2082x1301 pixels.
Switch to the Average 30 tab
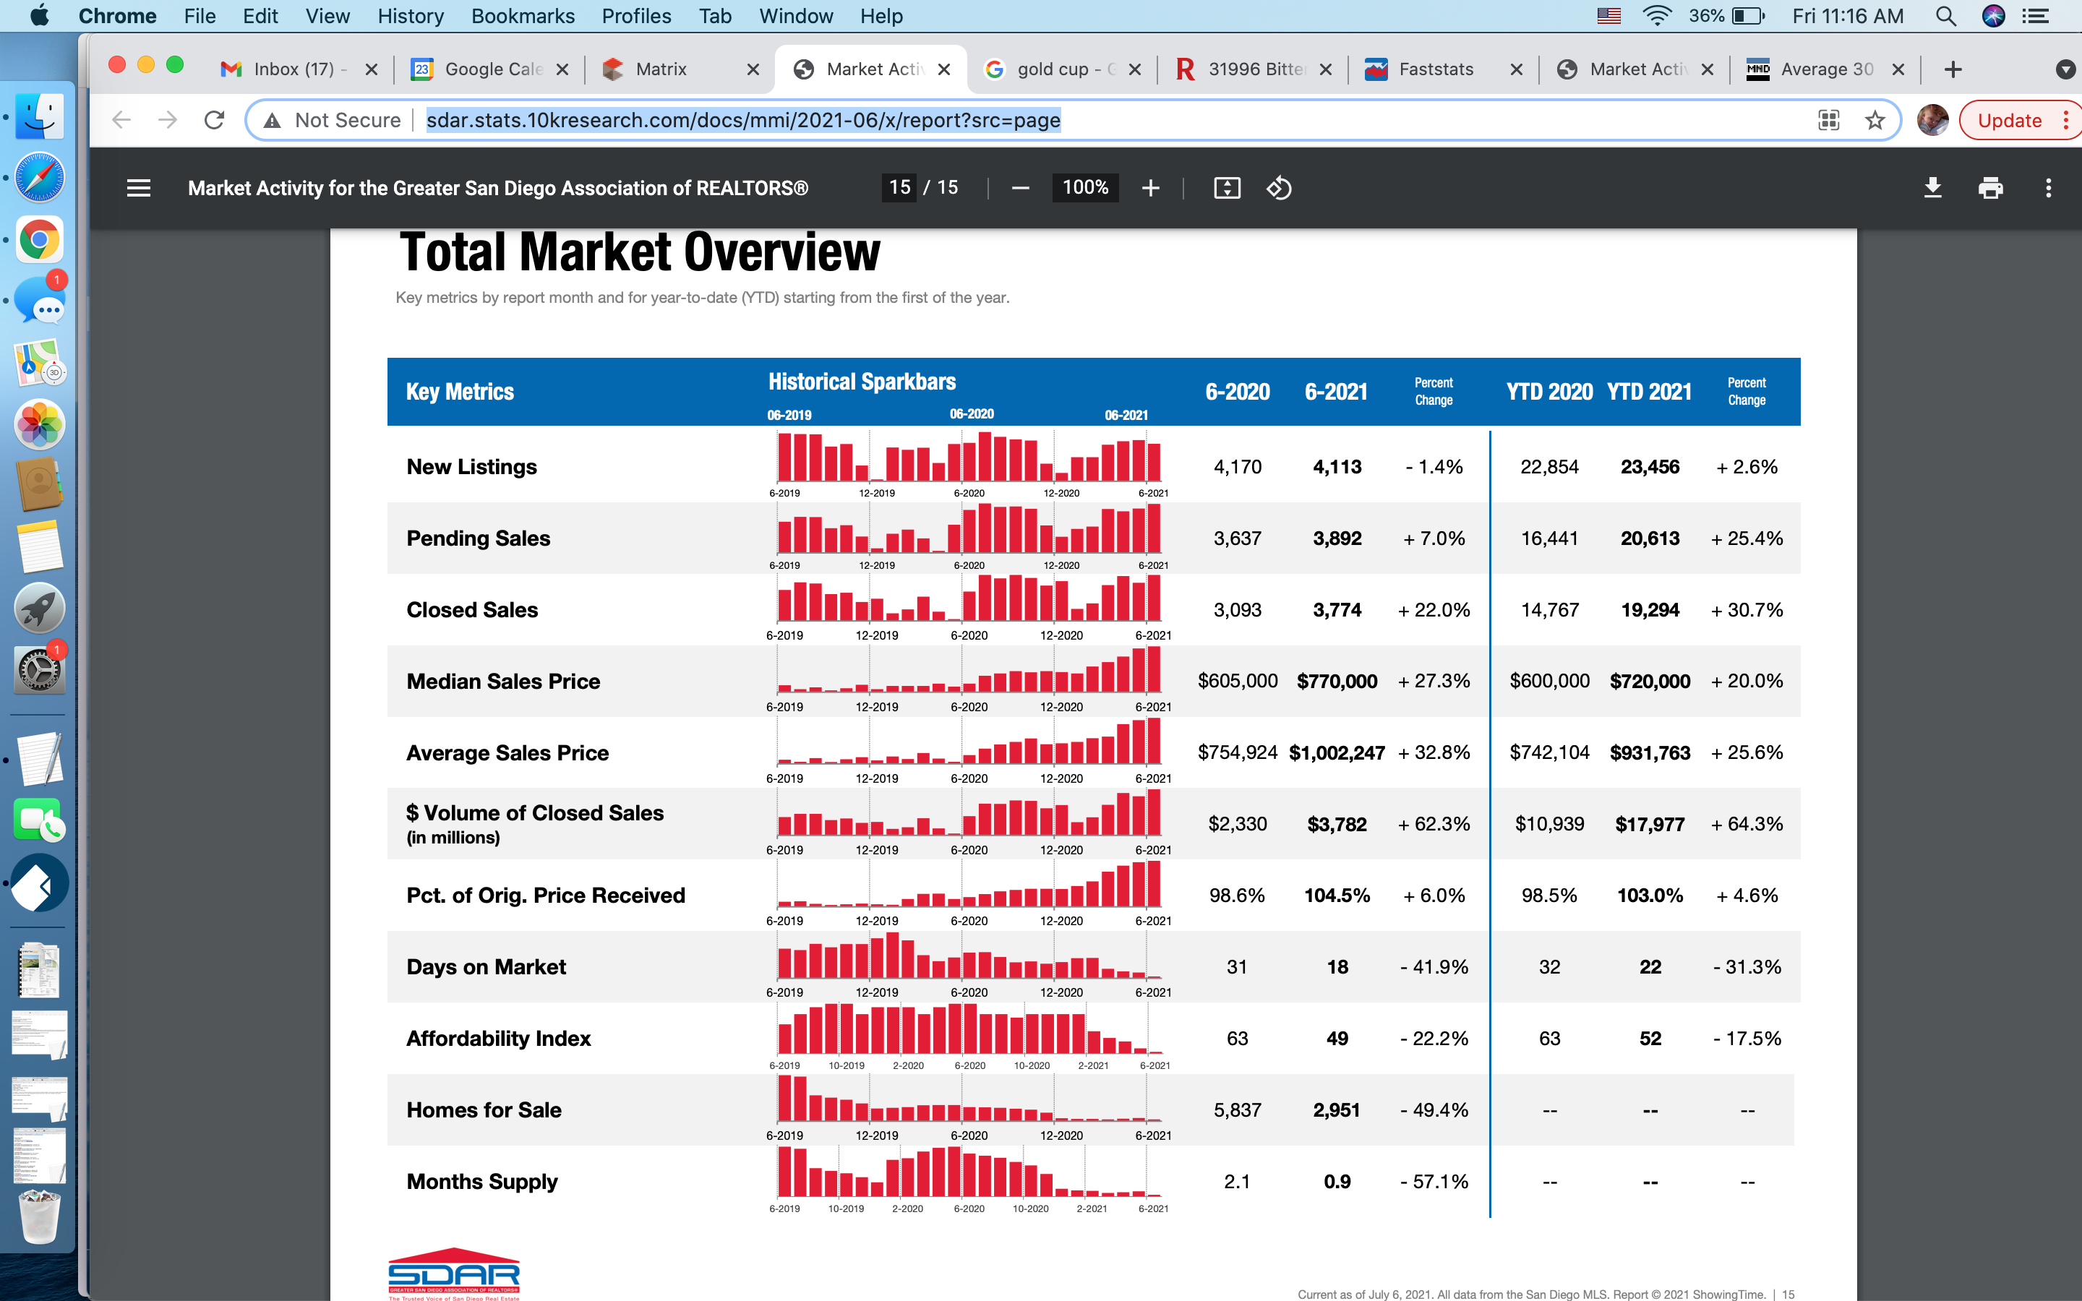pos(1825,69)
